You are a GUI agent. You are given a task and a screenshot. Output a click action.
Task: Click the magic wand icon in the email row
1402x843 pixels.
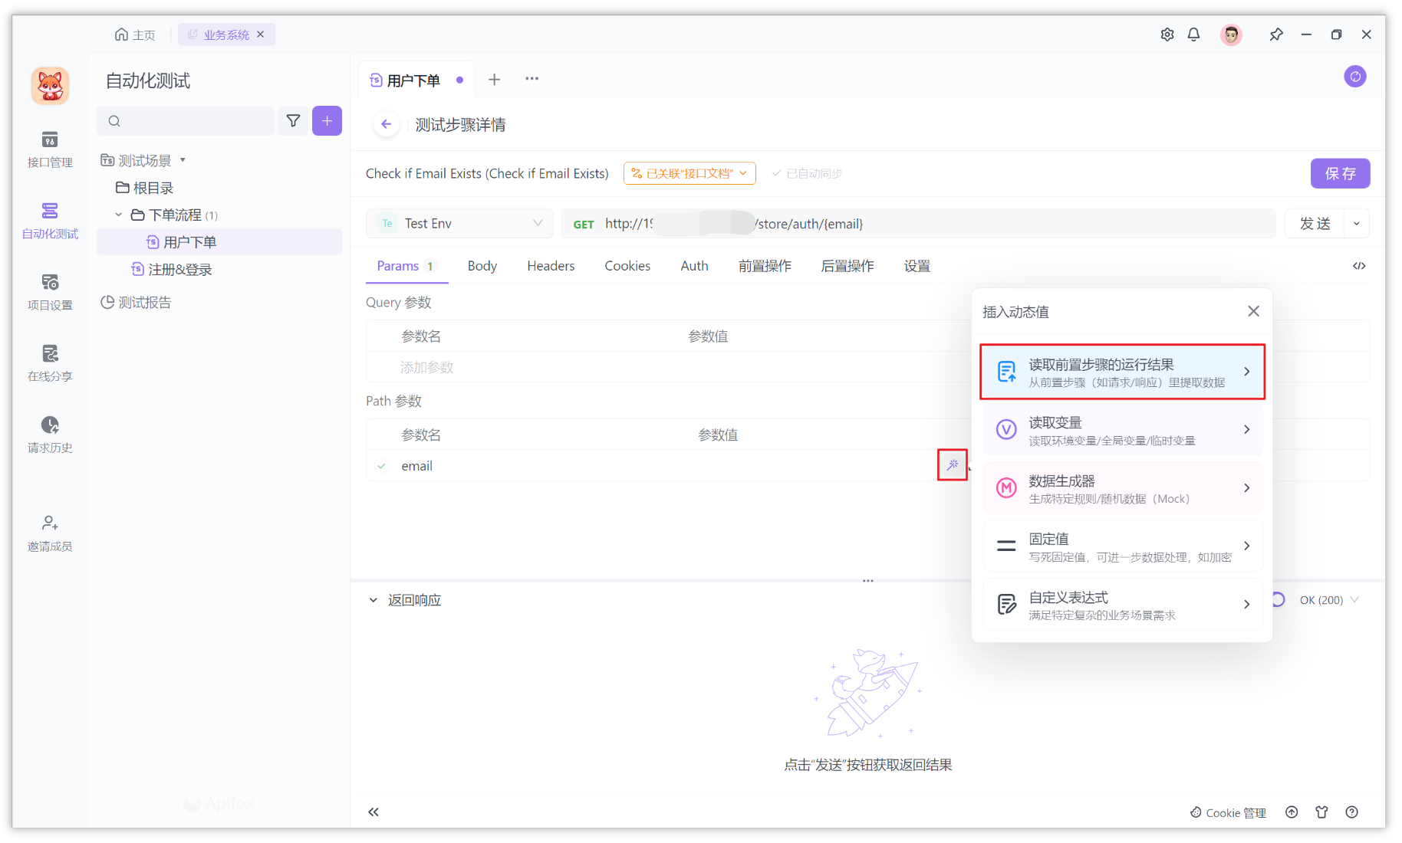click(953, 464)
